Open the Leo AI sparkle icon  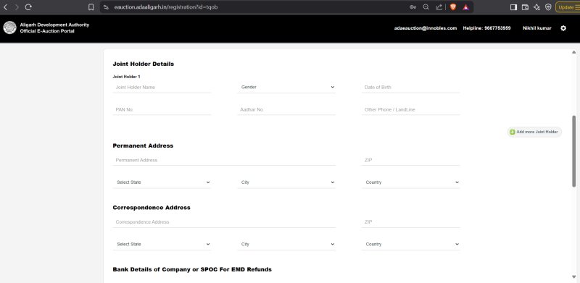pos(536,7)
